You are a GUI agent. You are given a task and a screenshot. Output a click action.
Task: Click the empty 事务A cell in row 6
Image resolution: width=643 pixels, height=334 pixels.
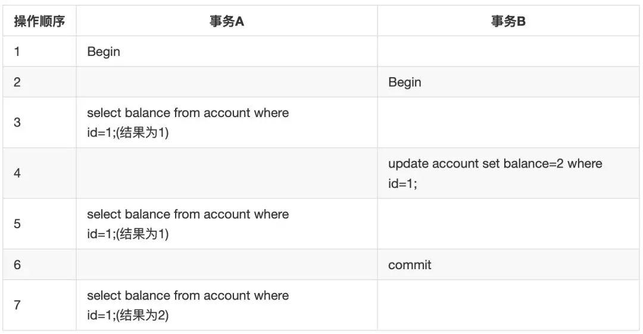pos(227,264)
